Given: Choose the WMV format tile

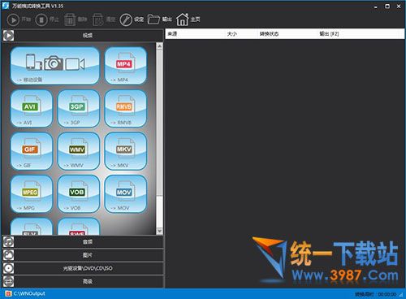Looking at the screenshot, I should [x=79, y=151].
